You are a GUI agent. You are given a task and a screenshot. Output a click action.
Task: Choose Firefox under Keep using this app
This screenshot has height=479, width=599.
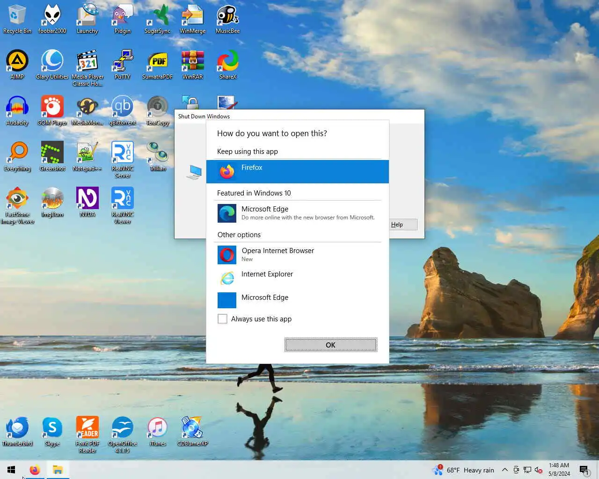tap(298, 172)
